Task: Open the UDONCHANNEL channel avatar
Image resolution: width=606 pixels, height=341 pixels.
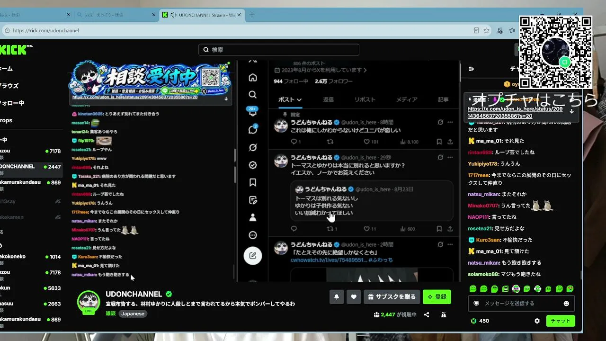Action: pos(89,302)
